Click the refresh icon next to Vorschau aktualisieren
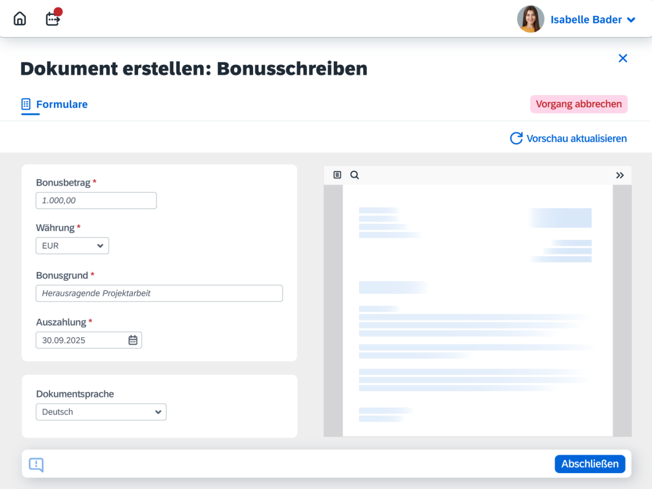 point(516,138)
